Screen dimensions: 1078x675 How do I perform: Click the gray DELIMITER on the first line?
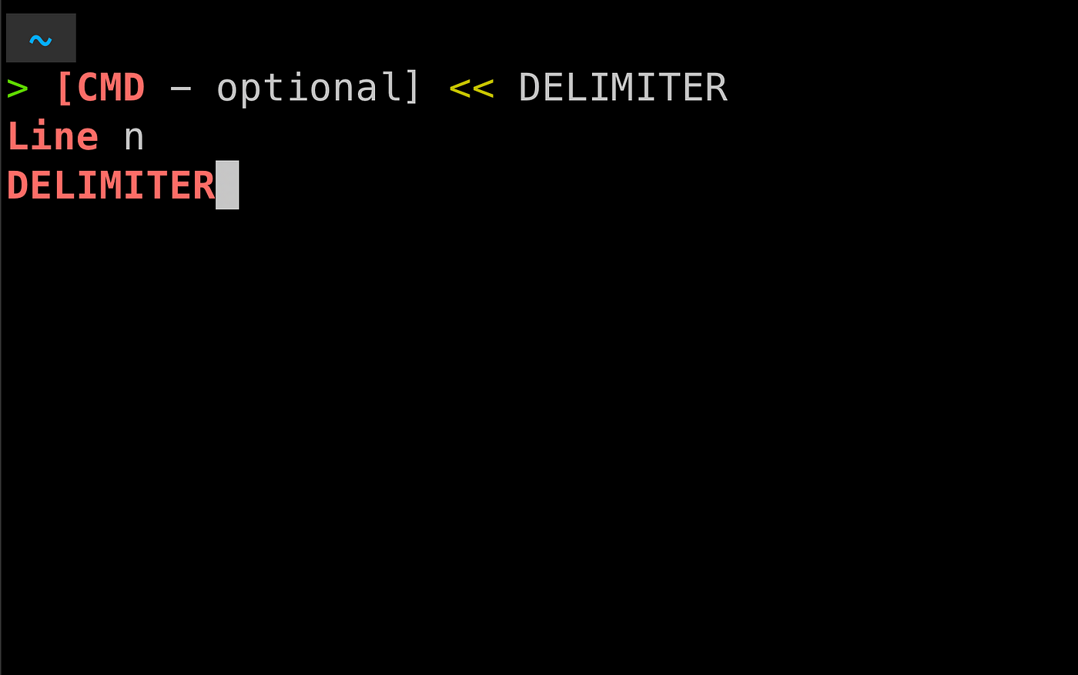click(x=623, y=88)
